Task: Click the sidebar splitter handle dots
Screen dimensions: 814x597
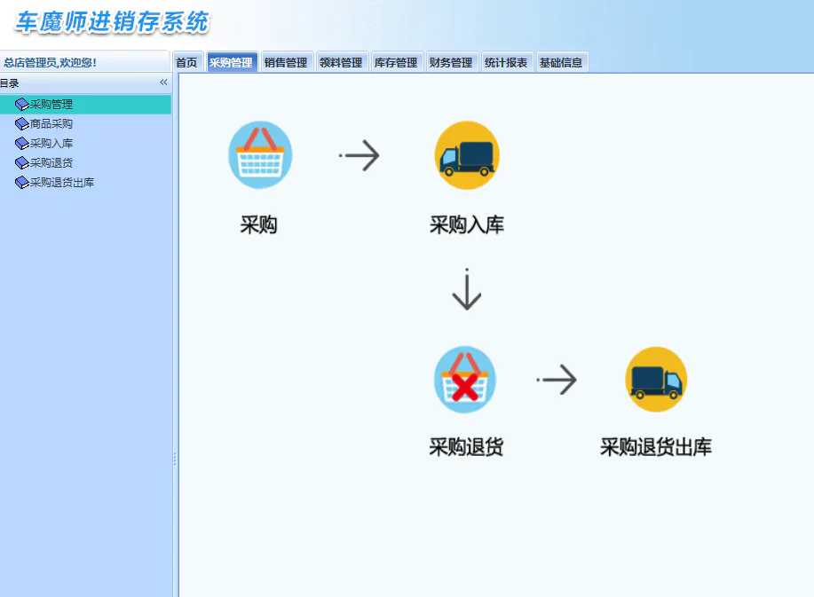Action: click(175, 459)
